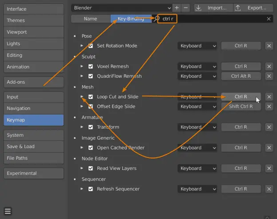The width and height of the screenshot is (277, 219).
Task: Open Keyboard dropdown for Refresh Sequencer
Action: pos(198,189)
